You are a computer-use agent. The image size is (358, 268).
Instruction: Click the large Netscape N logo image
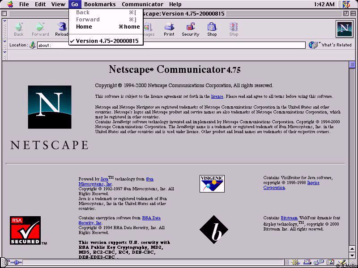[x=50, y=107]
